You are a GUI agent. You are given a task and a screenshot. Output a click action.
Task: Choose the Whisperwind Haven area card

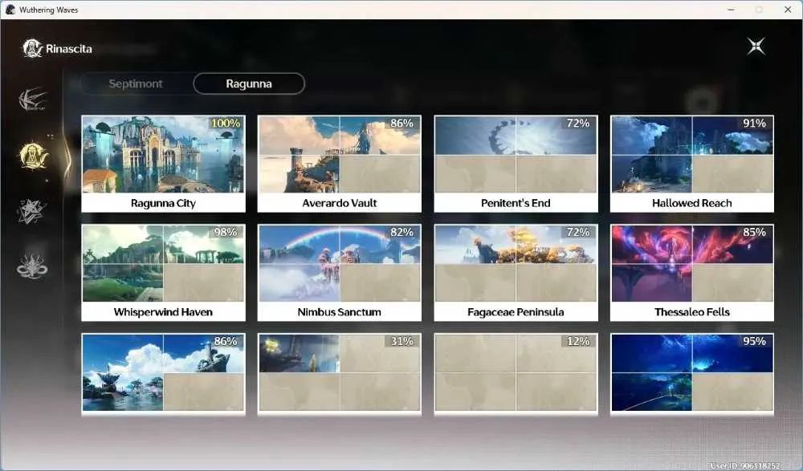(x=163, y=273)
